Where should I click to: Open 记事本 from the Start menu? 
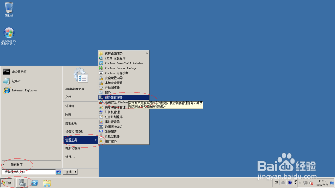(31, 81)
